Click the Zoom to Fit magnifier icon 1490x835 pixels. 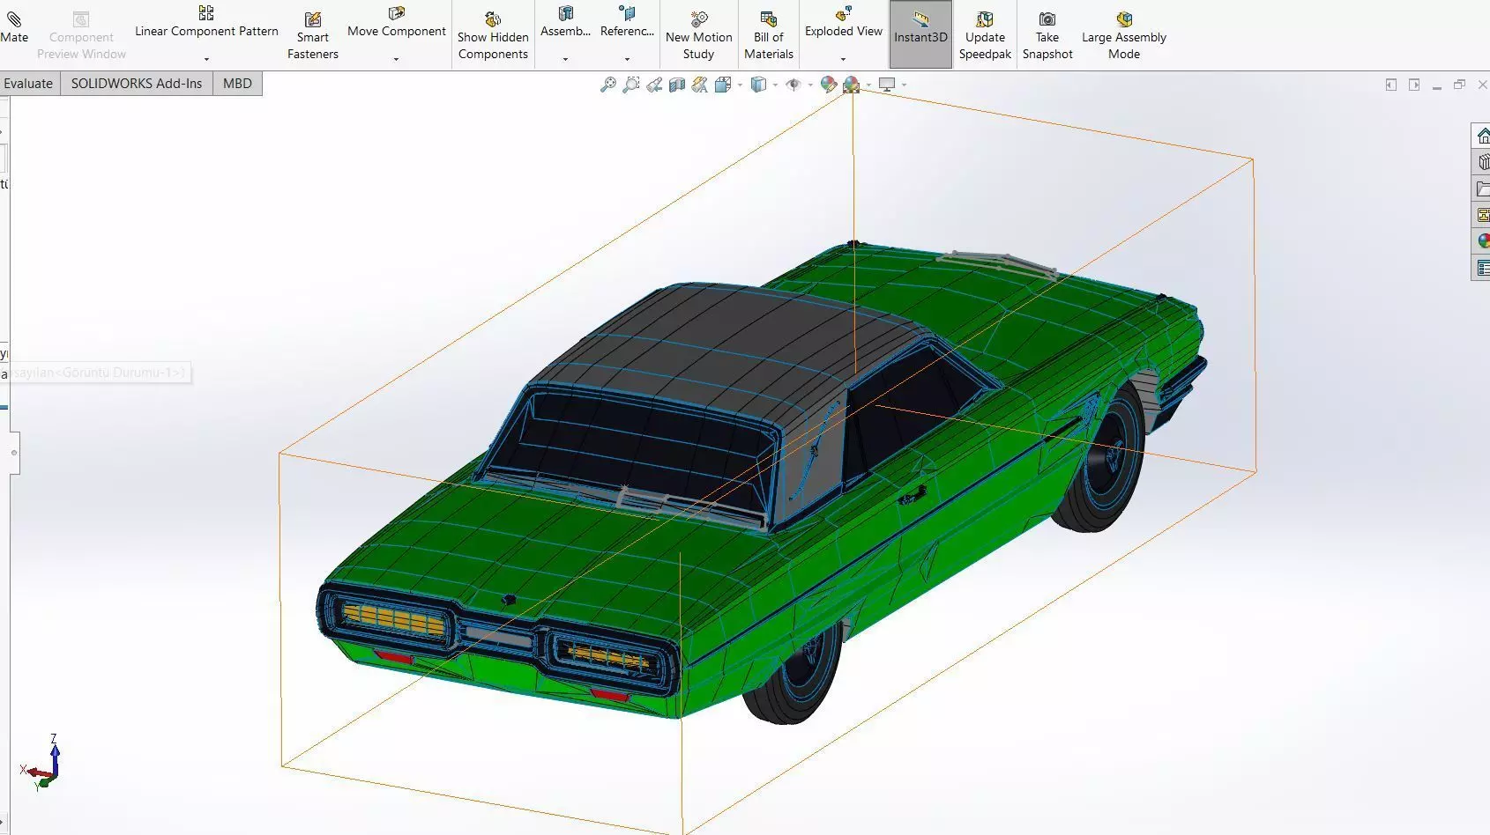(x=608, y=85)
